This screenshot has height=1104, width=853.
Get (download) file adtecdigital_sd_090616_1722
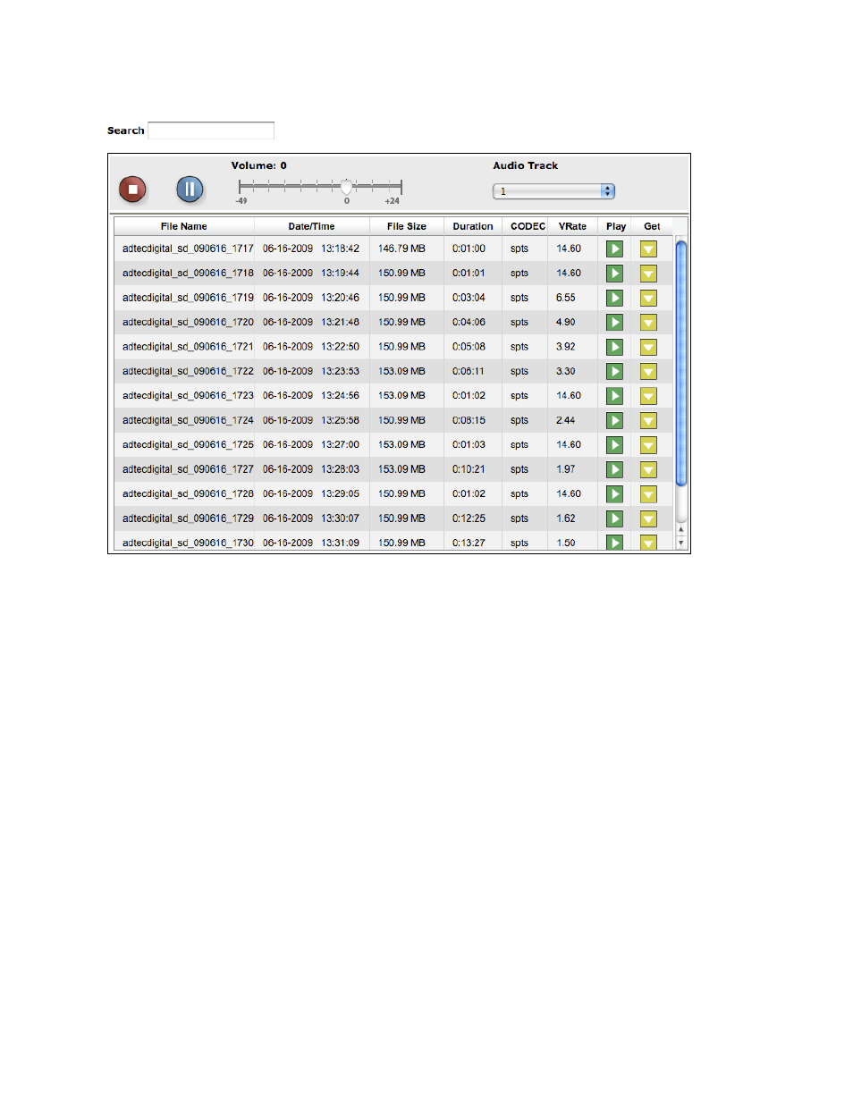(649, 372)
